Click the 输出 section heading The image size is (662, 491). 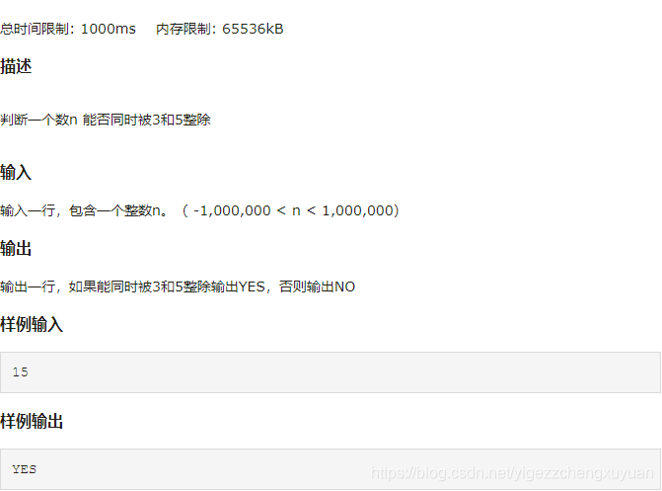[x=16, y=248]
